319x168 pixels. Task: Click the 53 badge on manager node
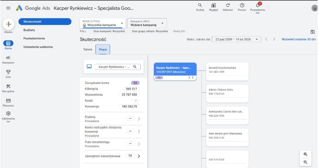pyautogui.click(x=159, y=77)
